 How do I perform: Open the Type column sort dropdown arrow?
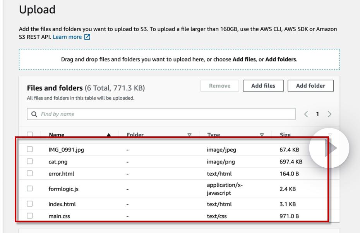pyautogui.click(x=262, y=135)
